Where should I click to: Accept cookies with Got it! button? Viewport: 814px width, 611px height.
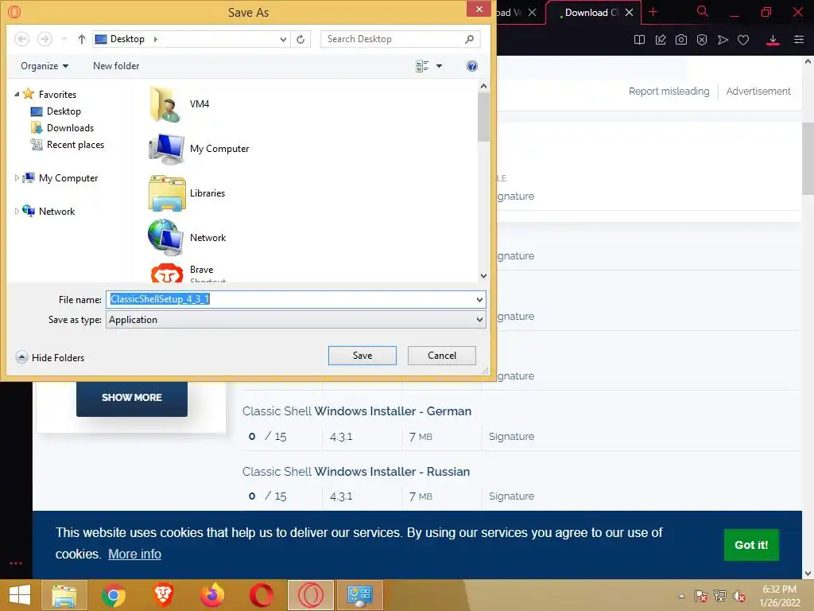pyautogui.click(x=751, y=545)
